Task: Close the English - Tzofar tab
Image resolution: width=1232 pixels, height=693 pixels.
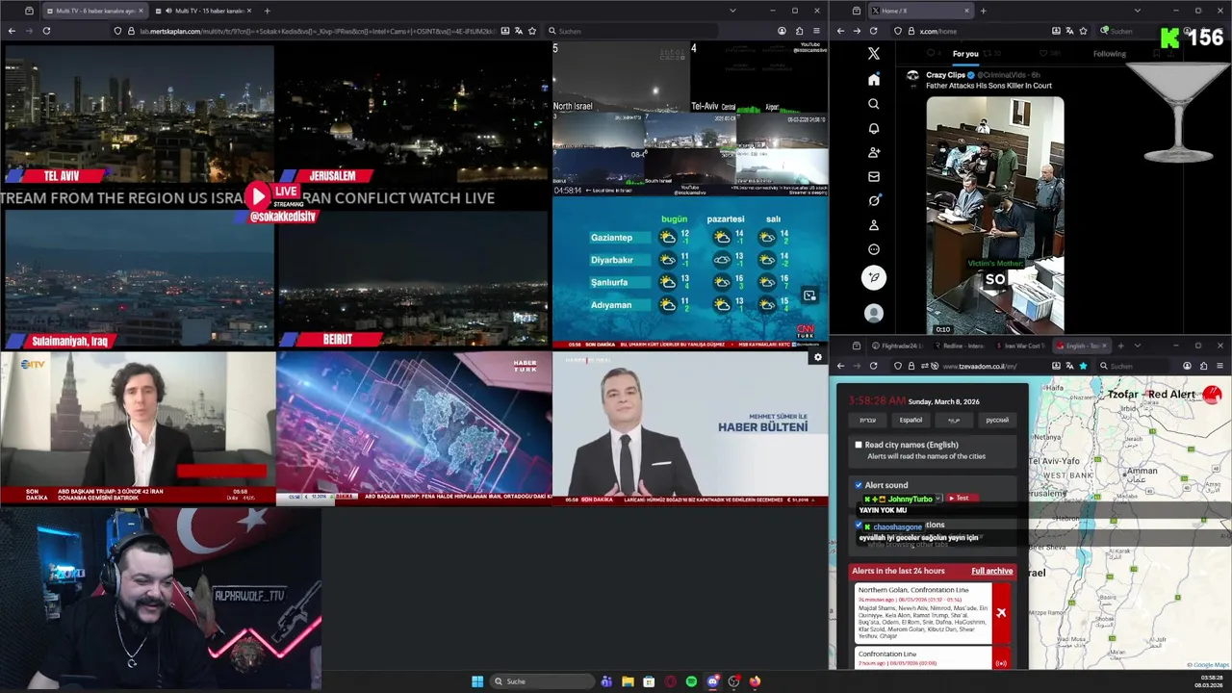Action: pos(1105,346)
